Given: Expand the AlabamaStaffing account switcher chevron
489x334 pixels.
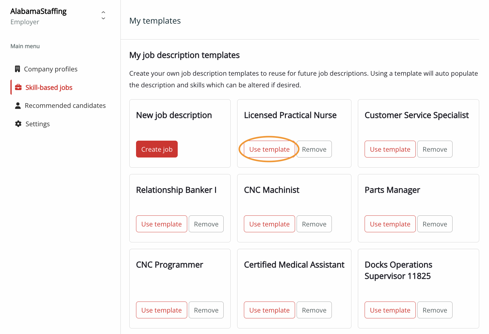Looking at the screenshot, I should [x=103, y=15].
